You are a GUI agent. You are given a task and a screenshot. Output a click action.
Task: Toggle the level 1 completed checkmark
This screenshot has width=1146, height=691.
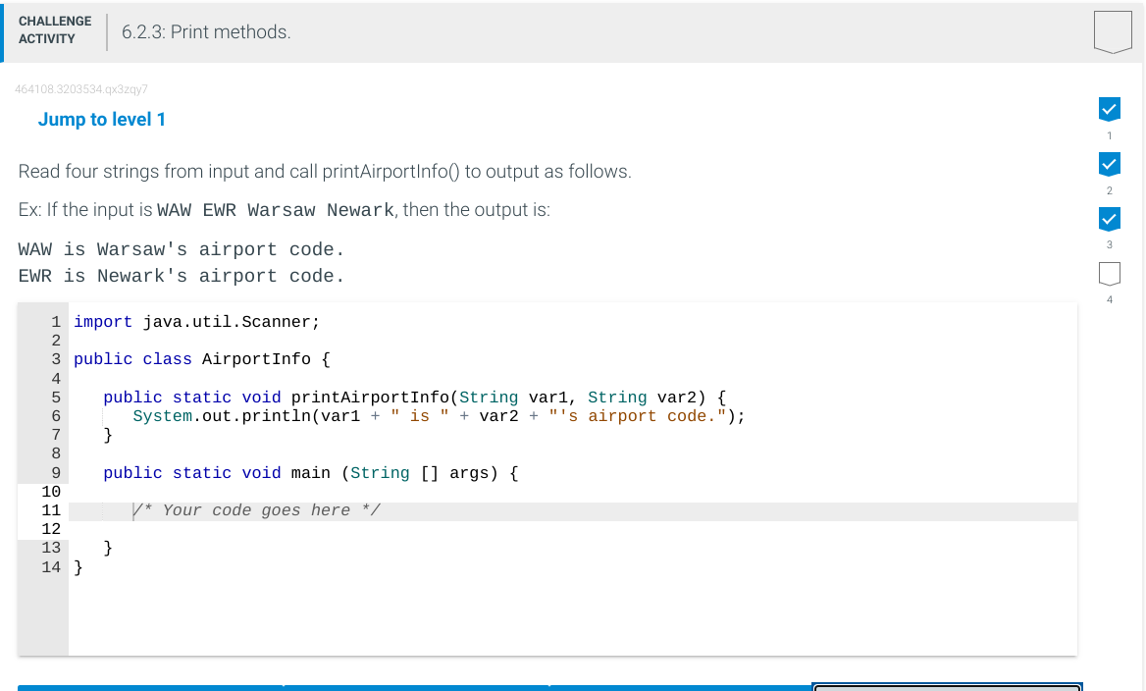(1110, 109)
